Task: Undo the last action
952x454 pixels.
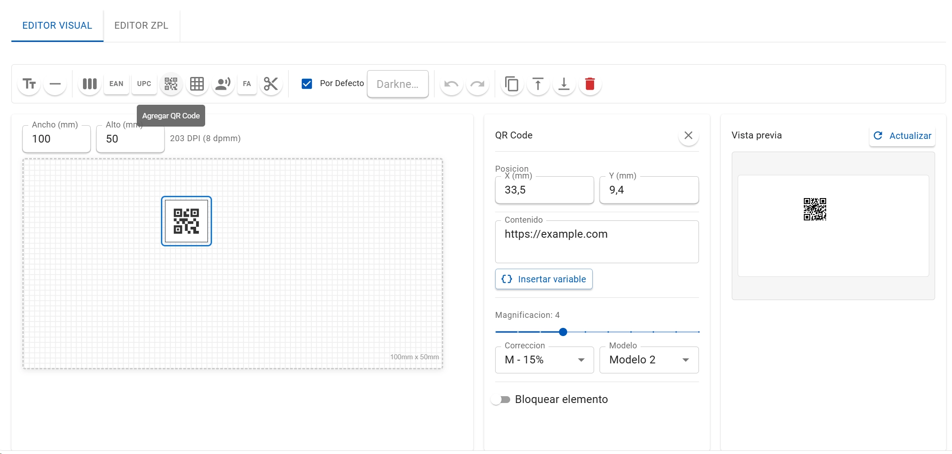Action: coord(451,84)
